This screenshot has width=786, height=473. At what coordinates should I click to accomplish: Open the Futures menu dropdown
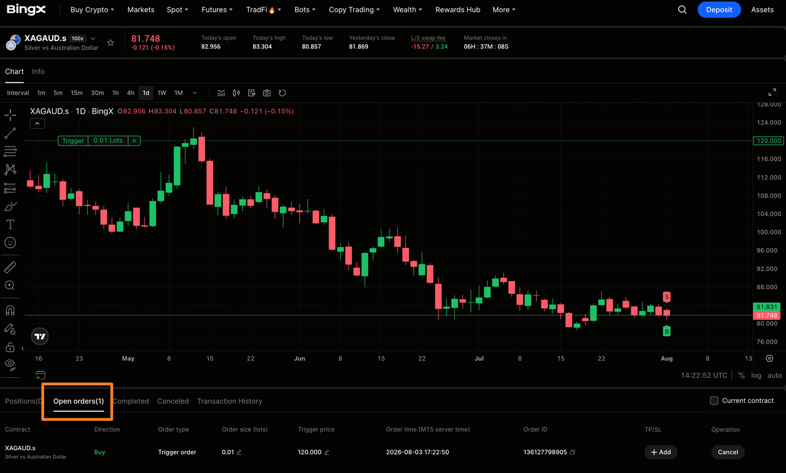coord(217,10)
